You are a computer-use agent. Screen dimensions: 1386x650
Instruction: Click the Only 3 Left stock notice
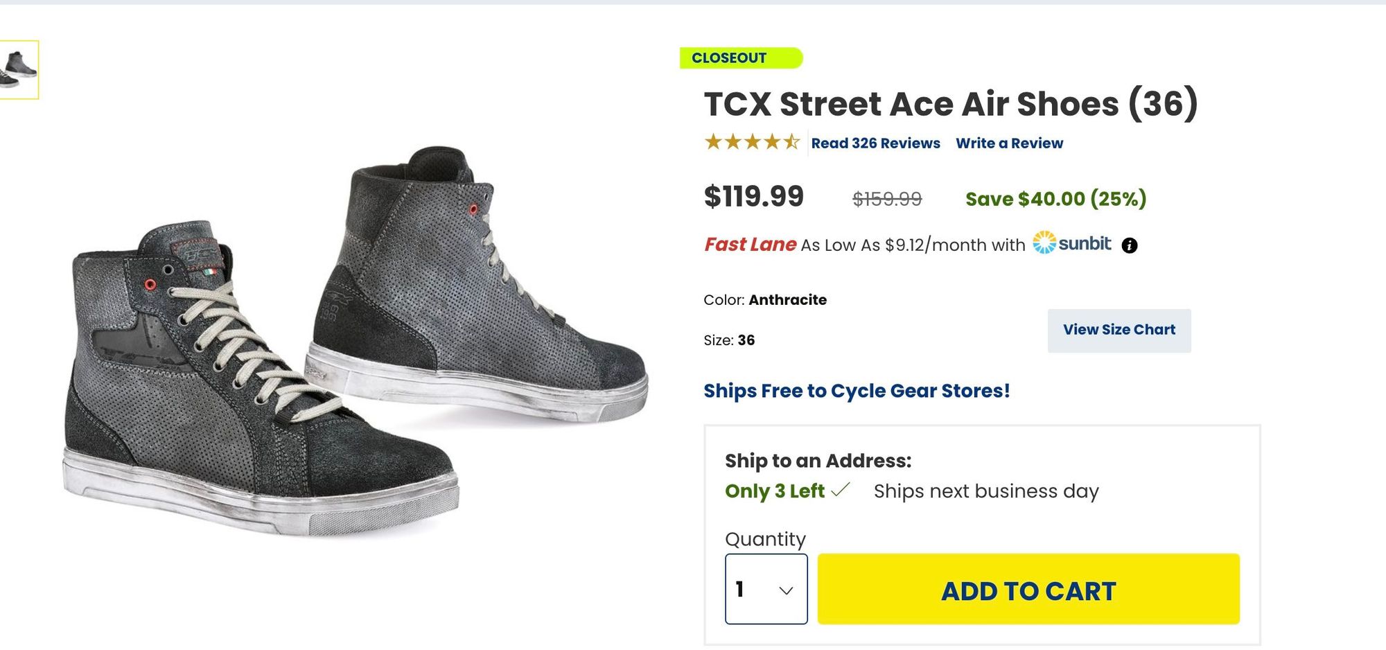pos(774,491)
